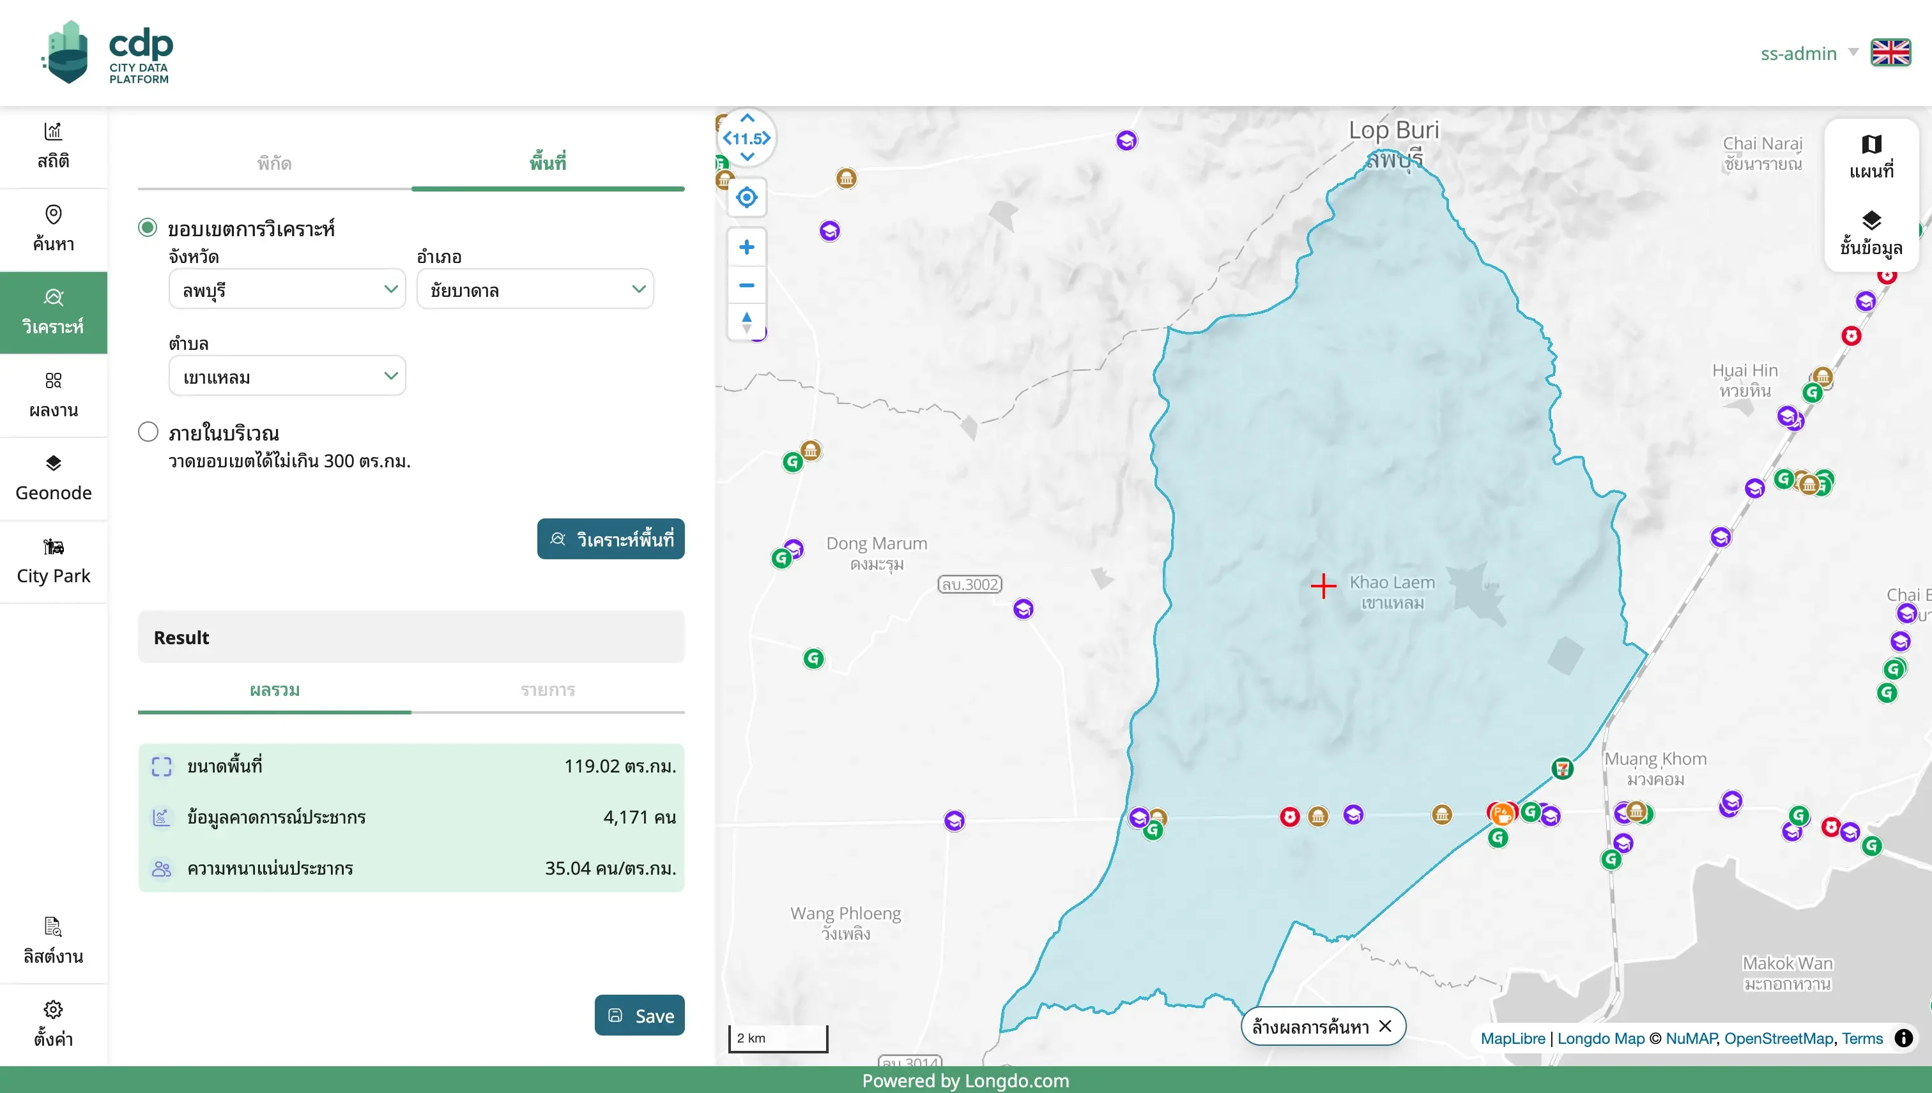Click the locate-me crosshair map button

747,197
